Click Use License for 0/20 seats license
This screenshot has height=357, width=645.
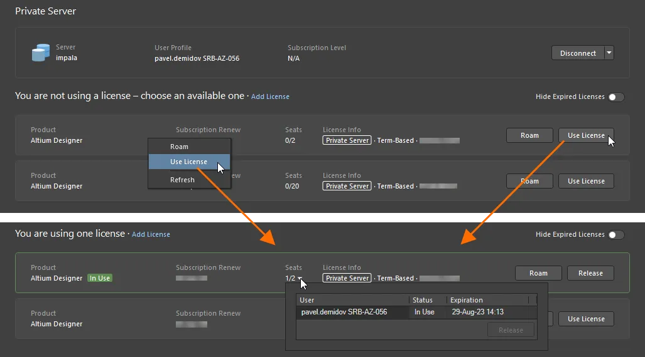586,181
